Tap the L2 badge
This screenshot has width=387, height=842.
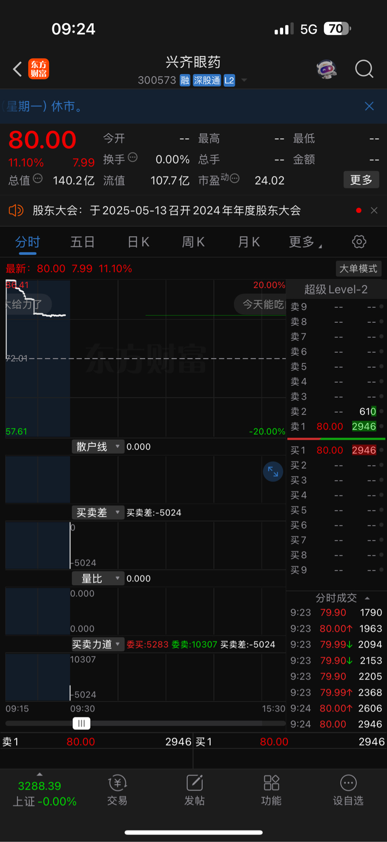229,80
